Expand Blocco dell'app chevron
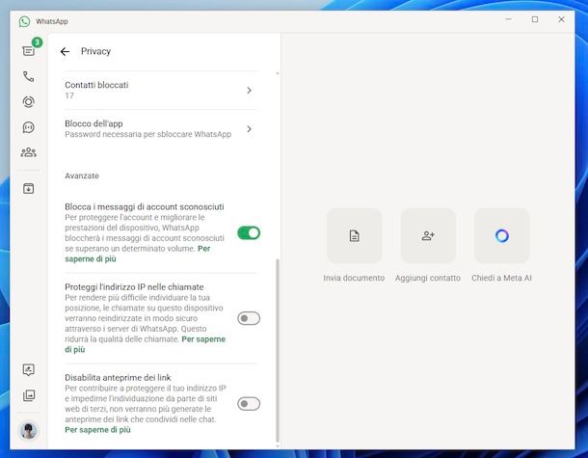The height and width of the screenshot is (458, 588). (249, 129)
